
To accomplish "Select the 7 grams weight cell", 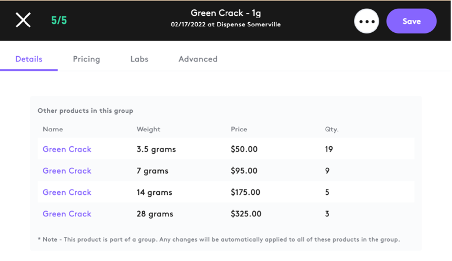I will tap(152, 171).
